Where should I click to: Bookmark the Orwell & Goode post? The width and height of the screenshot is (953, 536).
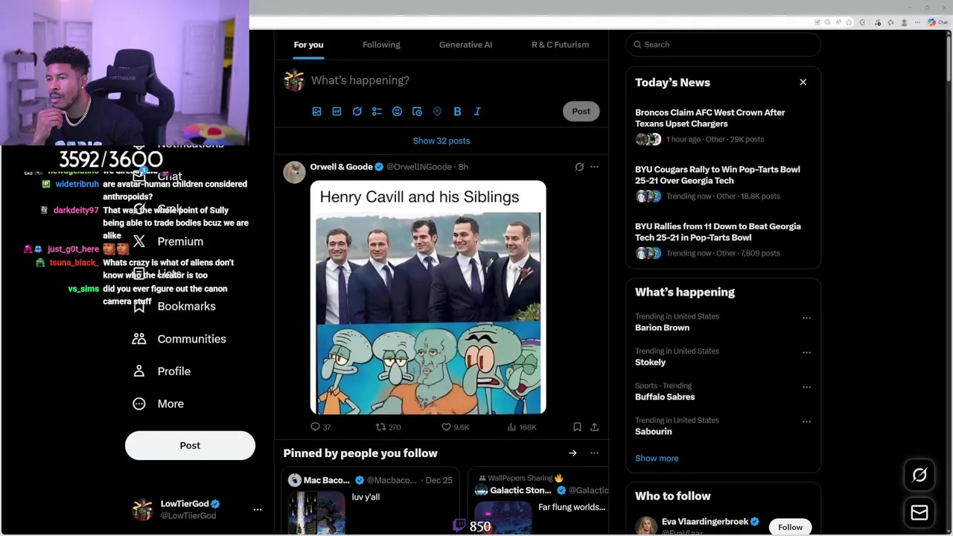577,427
